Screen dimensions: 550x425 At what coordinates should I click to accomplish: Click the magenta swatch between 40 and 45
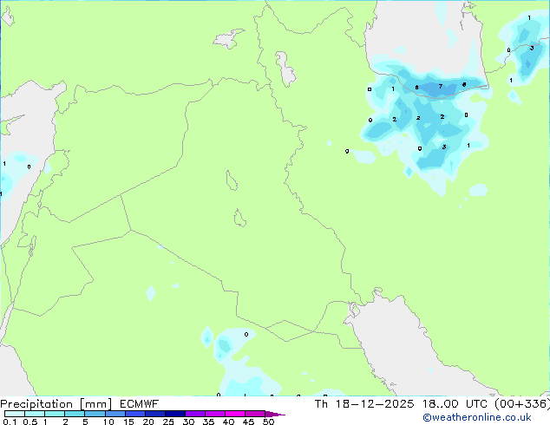235,414
